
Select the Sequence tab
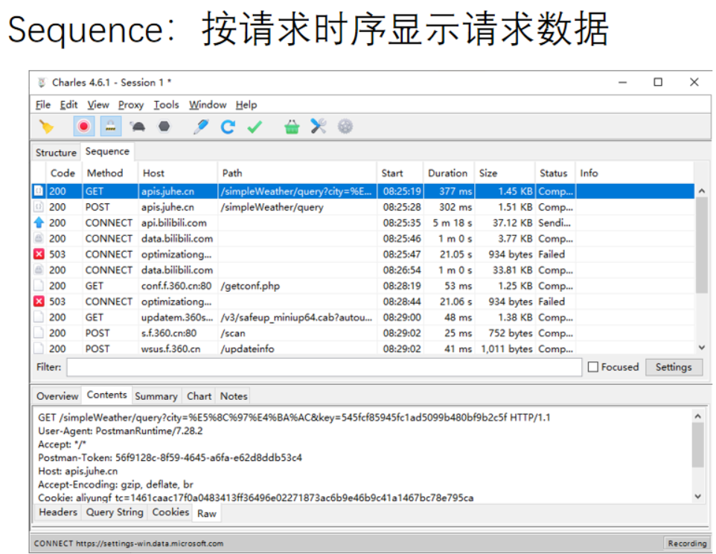[107, 151]
